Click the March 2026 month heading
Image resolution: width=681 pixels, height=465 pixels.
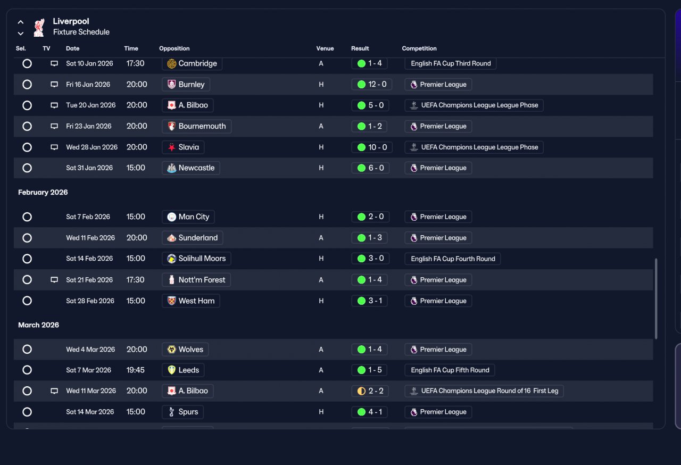coord(39,325)
